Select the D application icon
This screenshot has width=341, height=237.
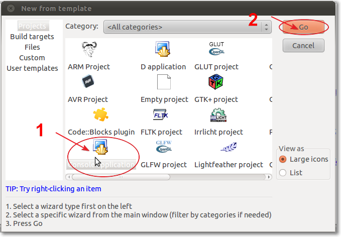[163, 49]
